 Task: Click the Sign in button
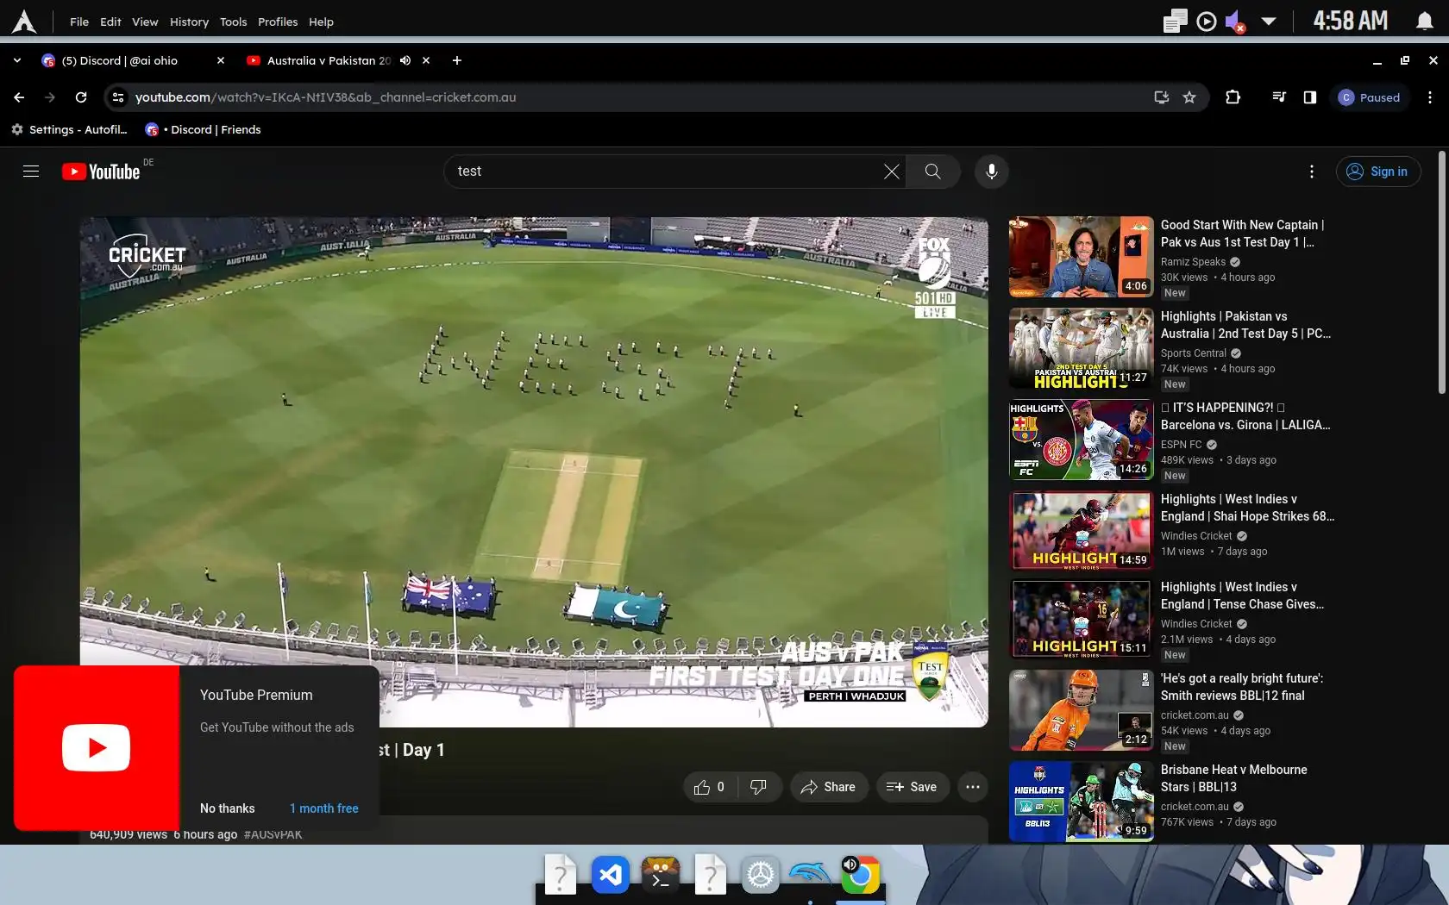coord(1378,172)
